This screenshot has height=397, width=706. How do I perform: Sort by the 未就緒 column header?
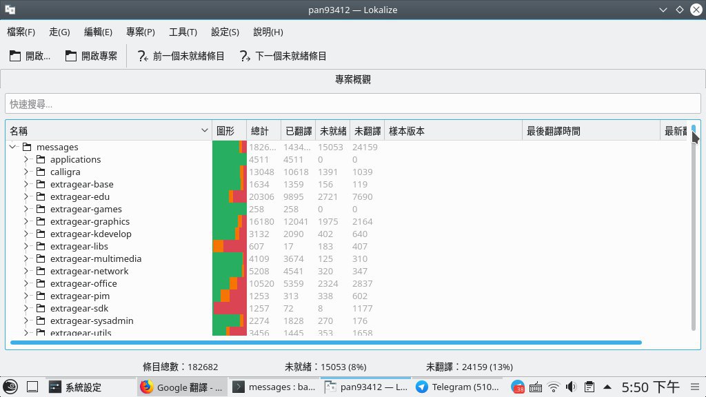[x=333, y=131]
